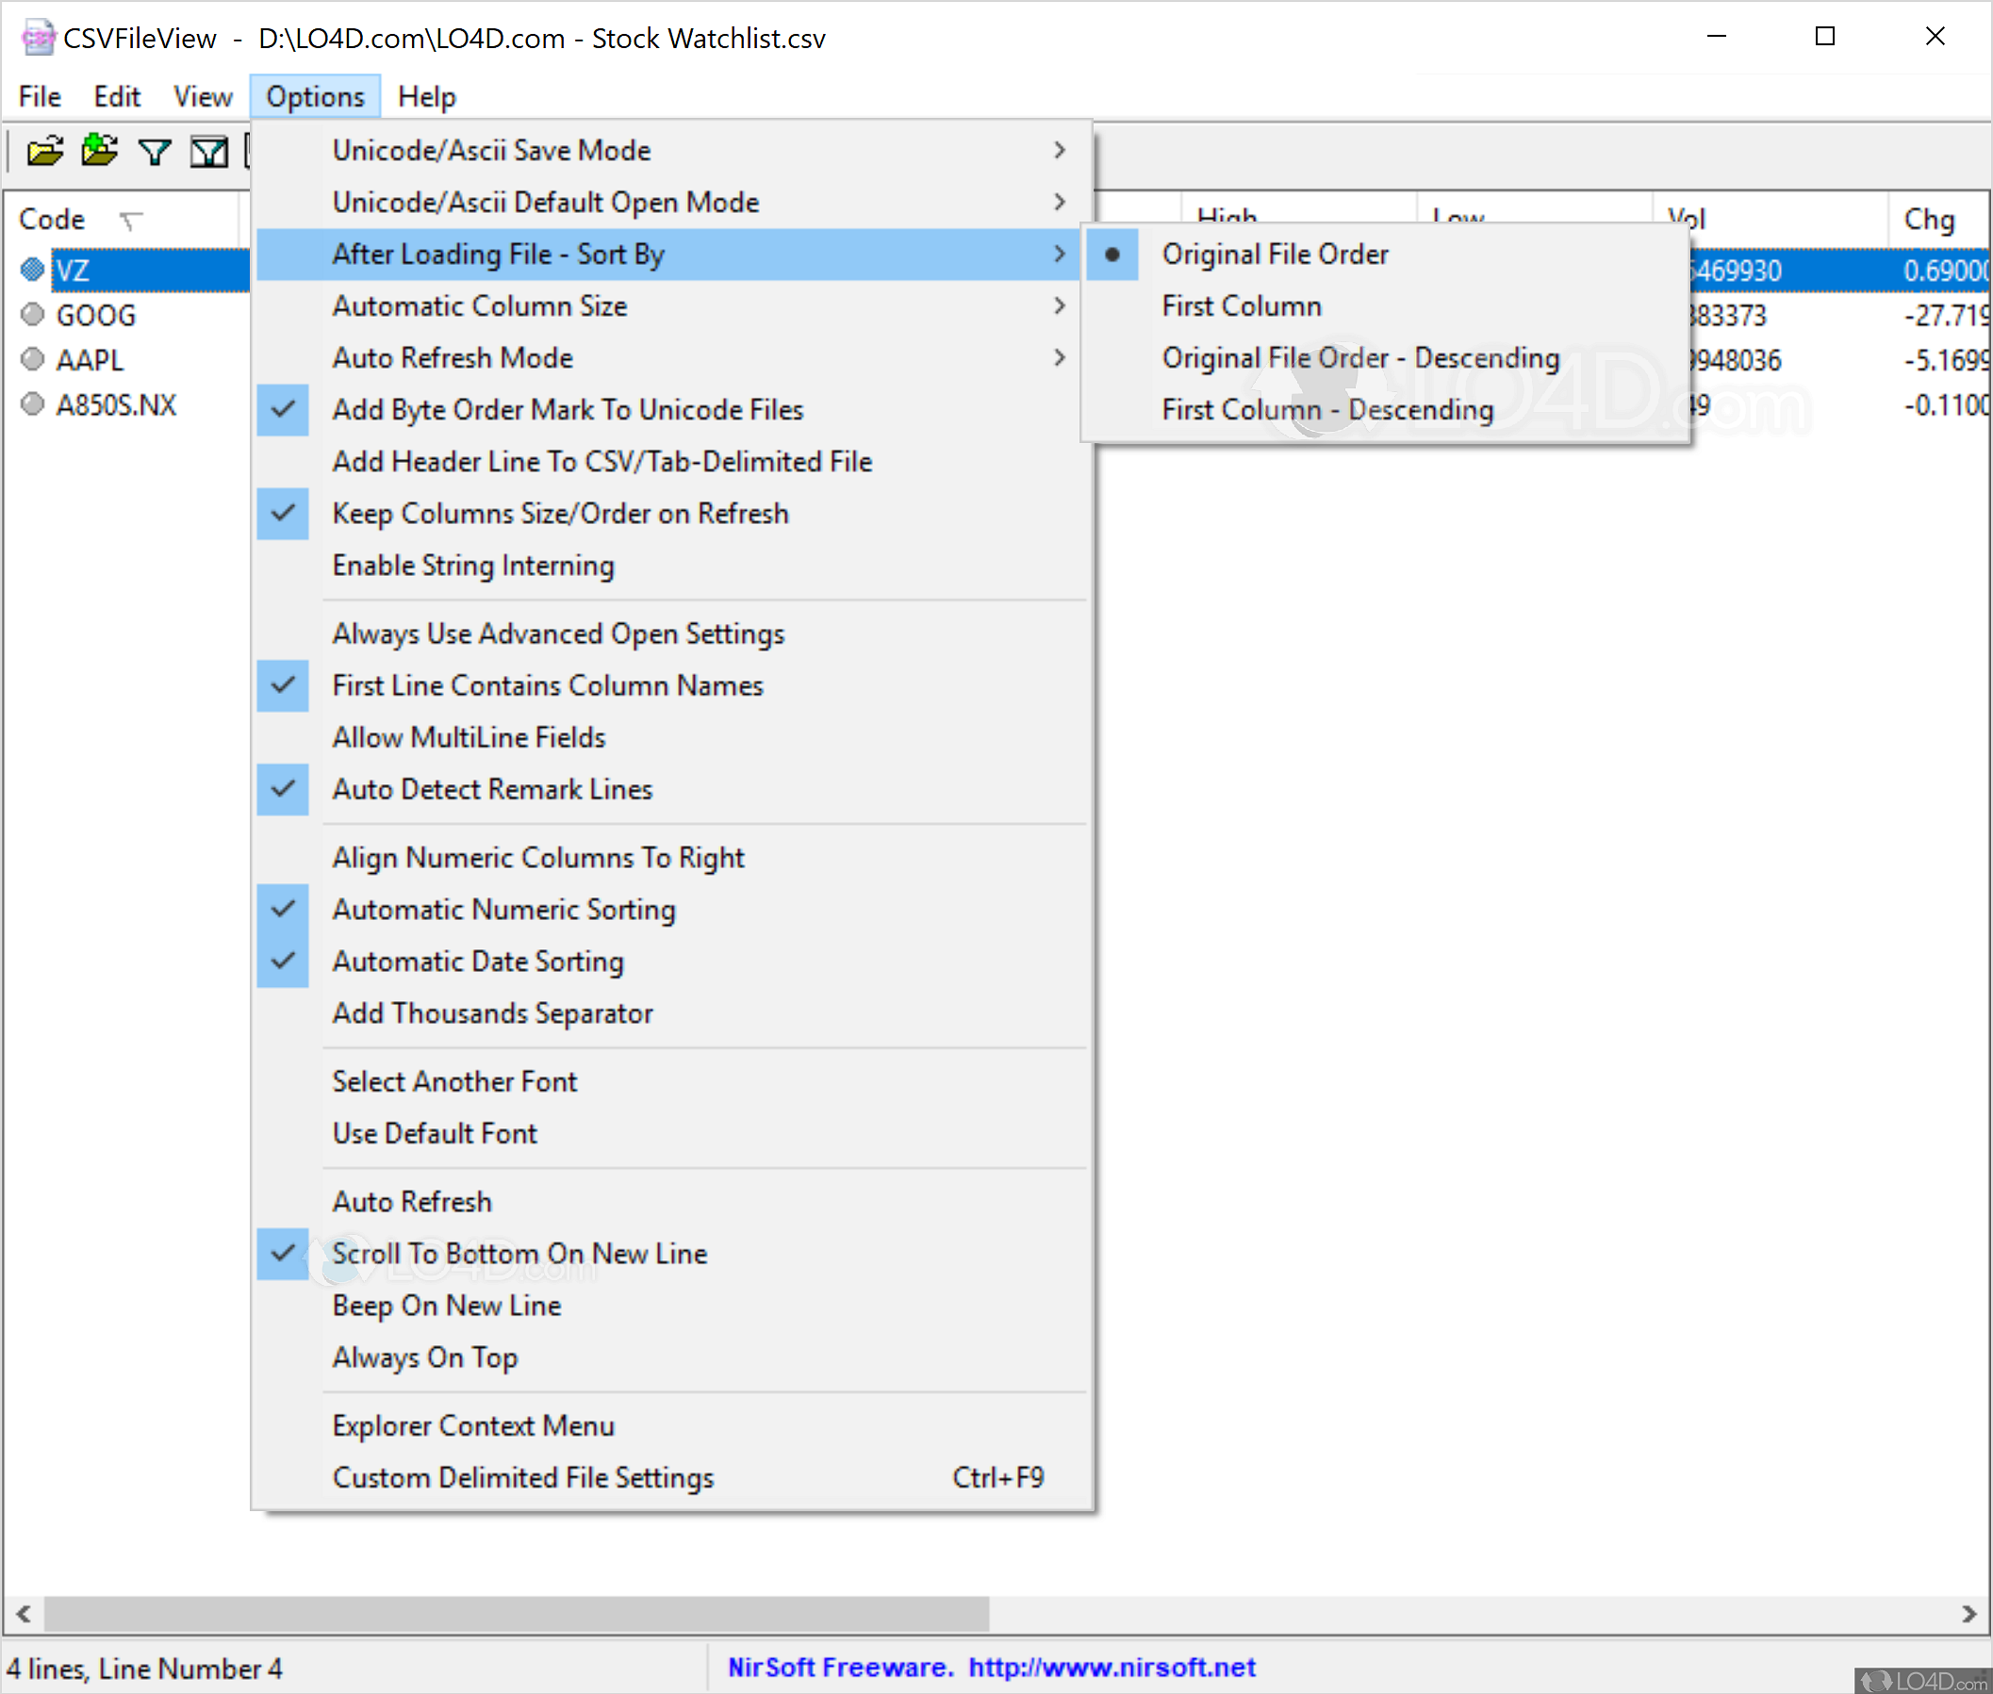Open the nirsoft.net link in status bar
Image resolution: width=1993 pixels, height=1694 pixels.
coord(1112,1668)
